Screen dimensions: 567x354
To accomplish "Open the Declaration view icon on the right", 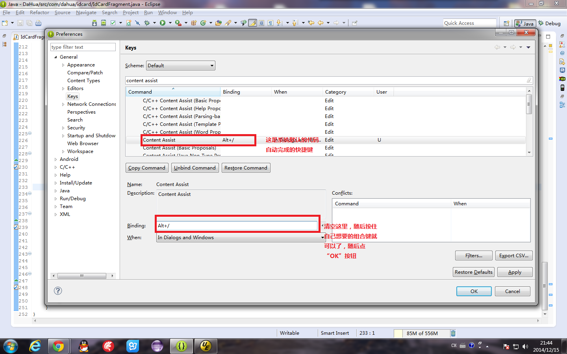I will tap(562, 61).
